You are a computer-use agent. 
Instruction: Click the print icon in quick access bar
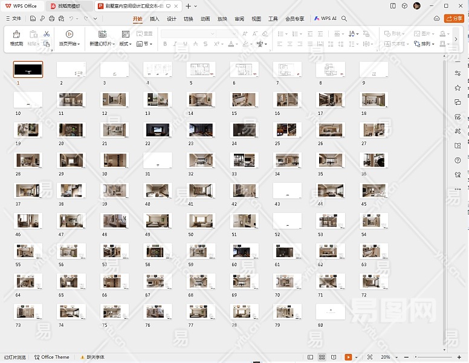[52, 19]
